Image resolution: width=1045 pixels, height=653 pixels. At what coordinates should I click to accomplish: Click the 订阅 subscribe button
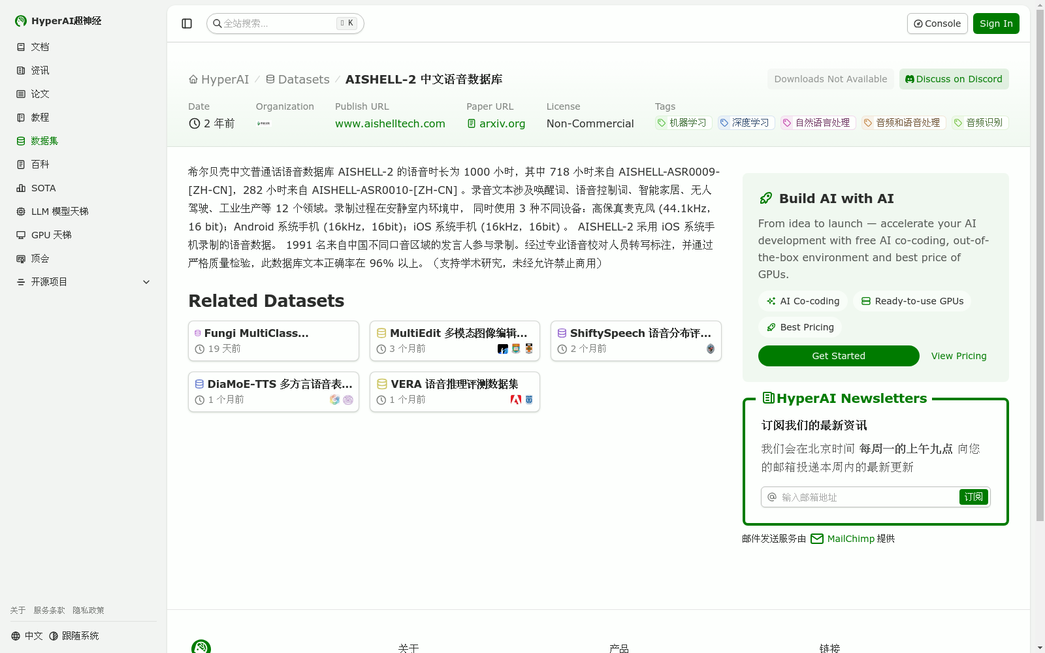tap(973, 497)
